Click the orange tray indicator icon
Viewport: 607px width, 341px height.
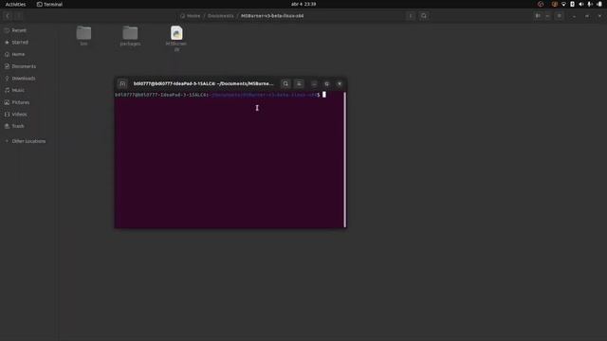coord(554,4)
